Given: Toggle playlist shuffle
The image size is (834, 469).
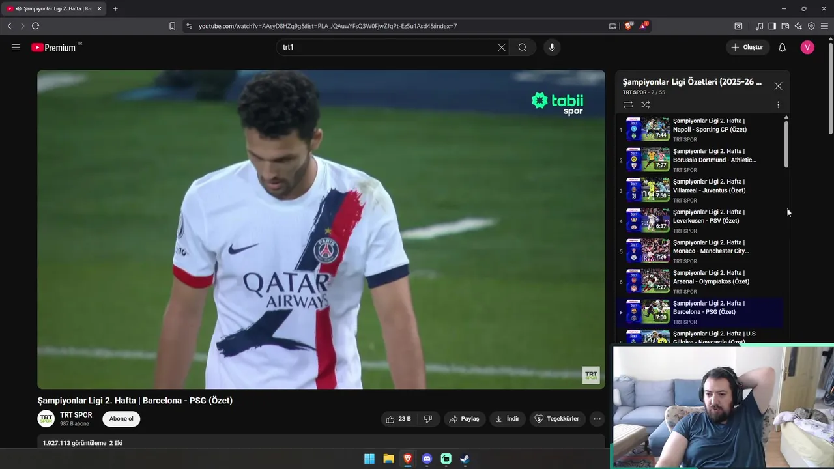Looking at the screenshot, I should (x=645, y=104).
